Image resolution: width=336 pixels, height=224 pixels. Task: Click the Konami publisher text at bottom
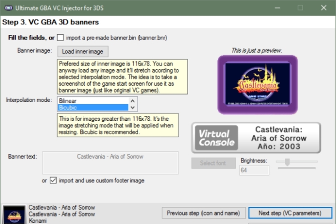37,221
